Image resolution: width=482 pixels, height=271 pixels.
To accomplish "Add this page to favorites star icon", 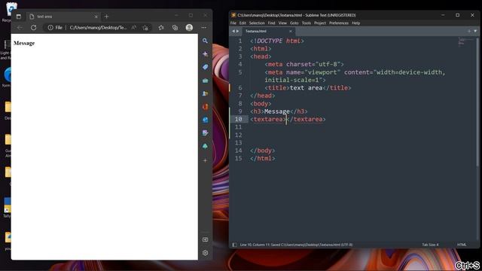I will click(145, 28).
